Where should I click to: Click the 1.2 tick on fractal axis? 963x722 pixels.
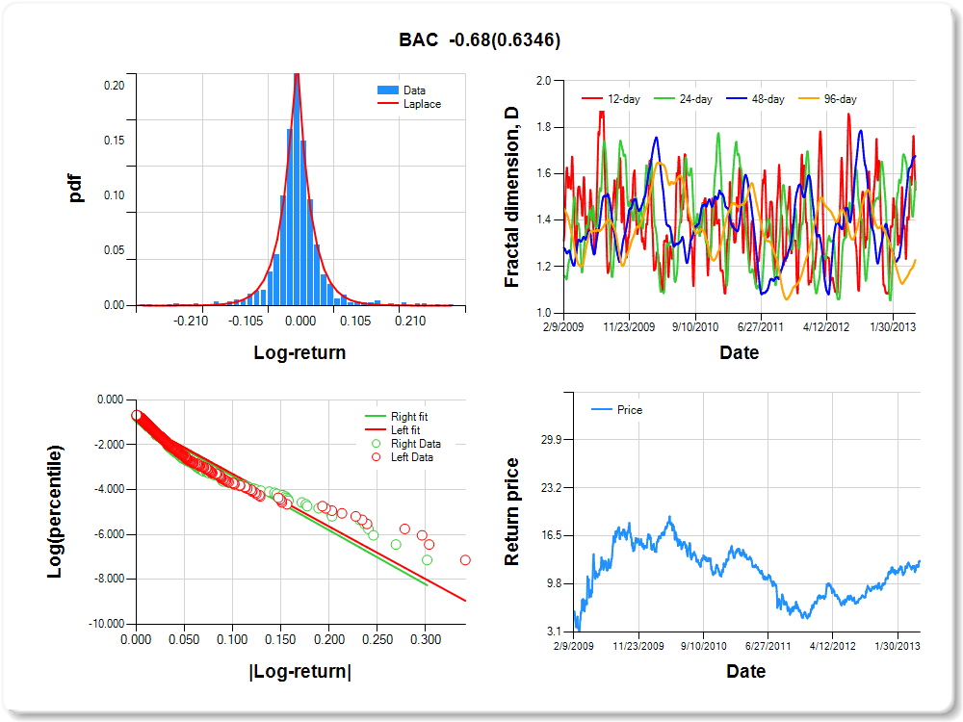pyautogui.click(x=543, y=267)
